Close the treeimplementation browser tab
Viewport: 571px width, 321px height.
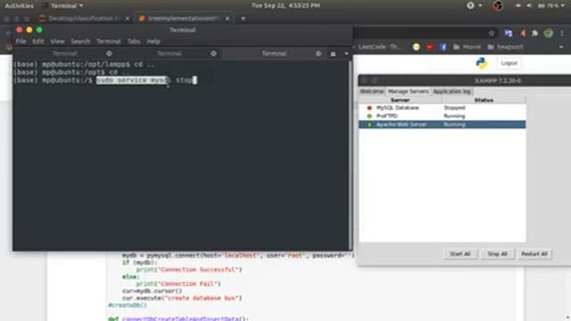[x=228, y=18]
